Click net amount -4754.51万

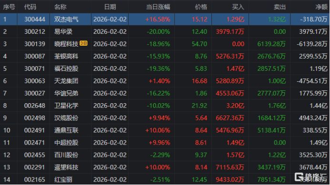tap(312, 81)
